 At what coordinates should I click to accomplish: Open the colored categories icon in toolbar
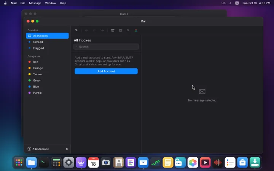[136, 30]
